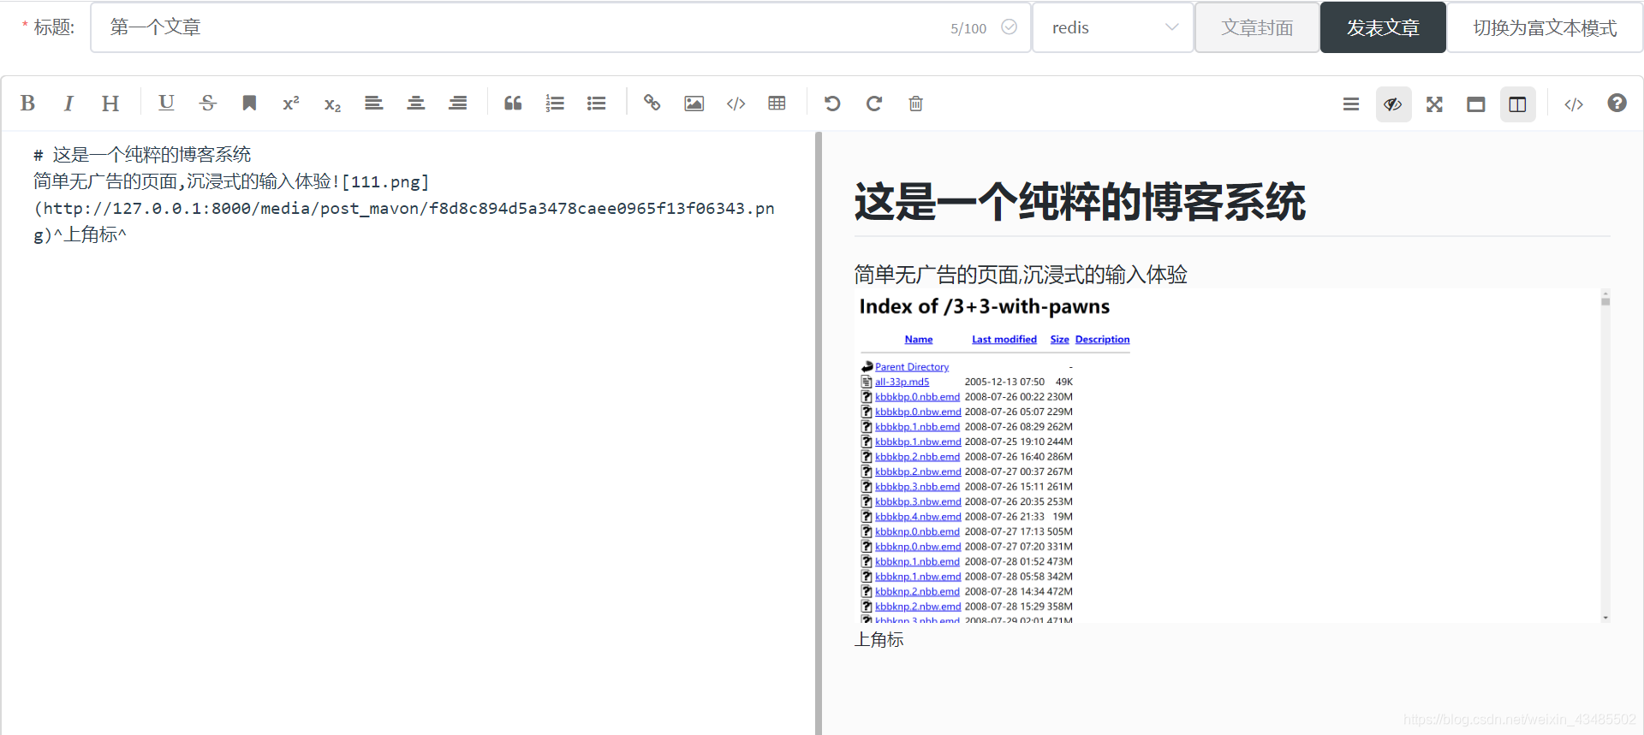The height and width of the screenshot is (735, 1644).
Task: Click the preview image vertical scrollbar
Action: point(1605,455)
